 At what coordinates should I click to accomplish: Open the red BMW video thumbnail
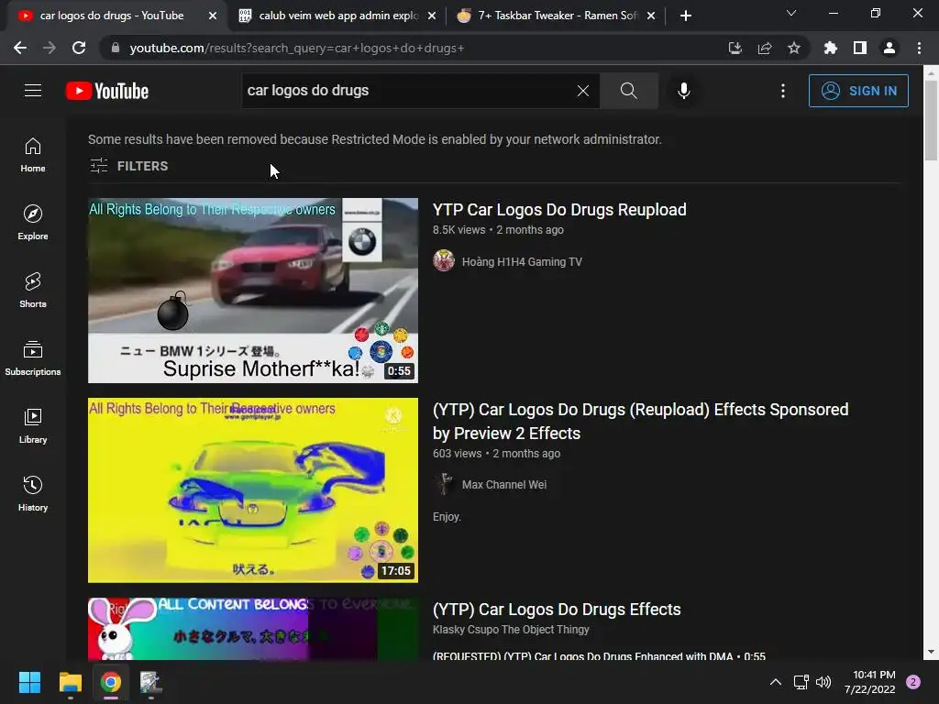tap(253, 291)
